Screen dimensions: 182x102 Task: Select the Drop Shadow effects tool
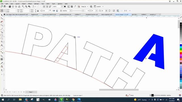click(2, 56)
